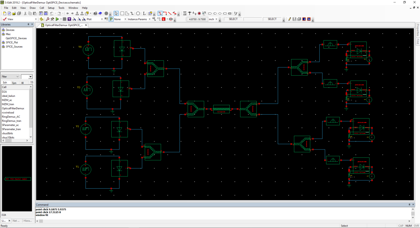
Task: Click the Select arrow pointer tool
Action: [116, 13]
